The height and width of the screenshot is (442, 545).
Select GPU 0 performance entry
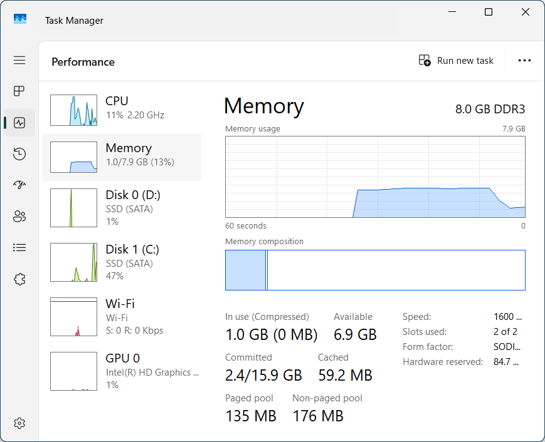point(122,371)
